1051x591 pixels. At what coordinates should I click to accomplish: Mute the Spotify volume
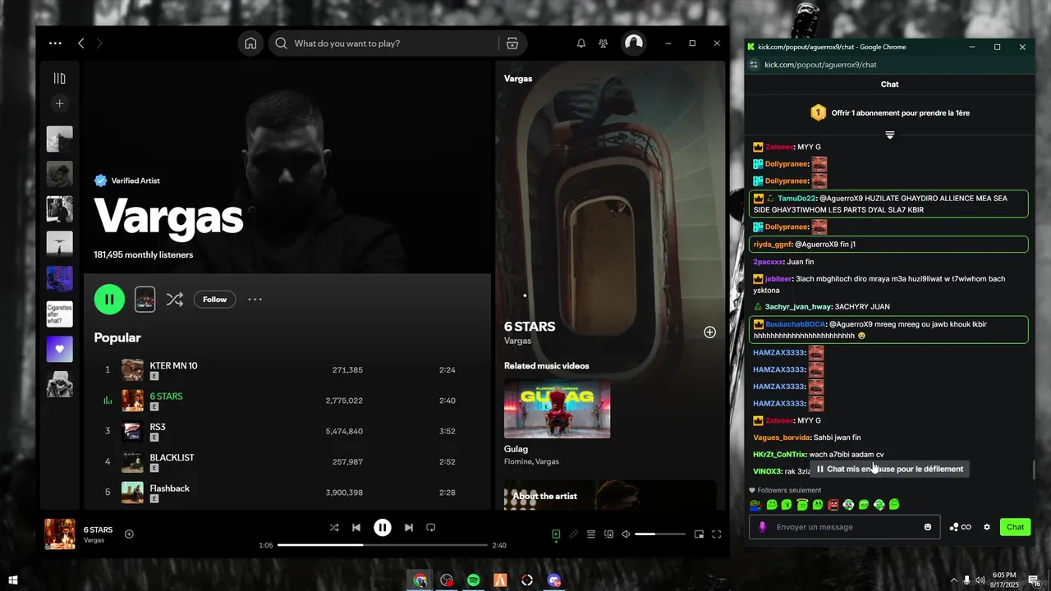pos(626,534)
